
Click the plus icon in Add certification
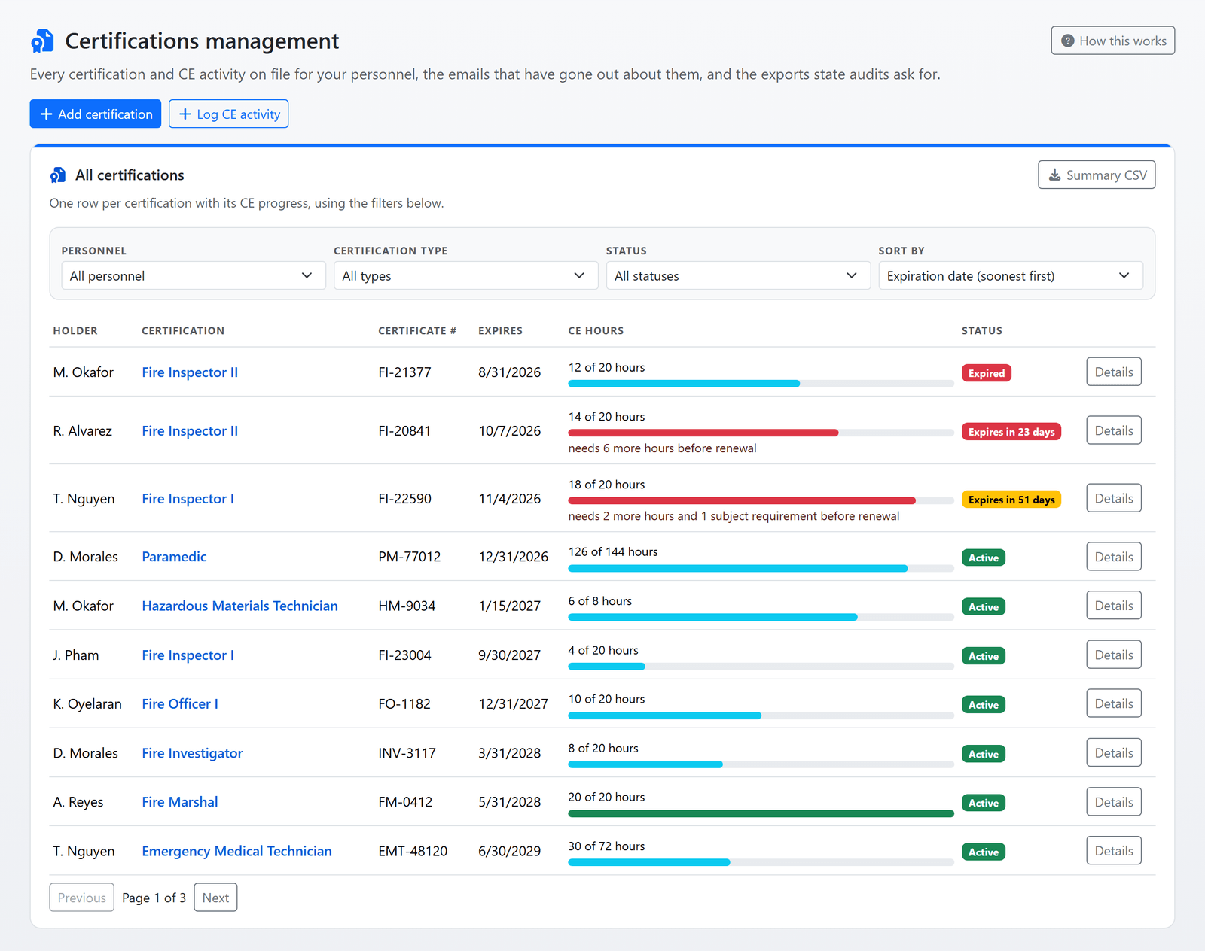[x=47, y=114]
